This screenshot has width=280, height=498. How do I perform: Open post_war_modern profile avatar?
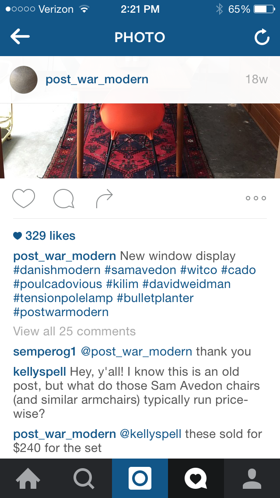click(24, 79)
